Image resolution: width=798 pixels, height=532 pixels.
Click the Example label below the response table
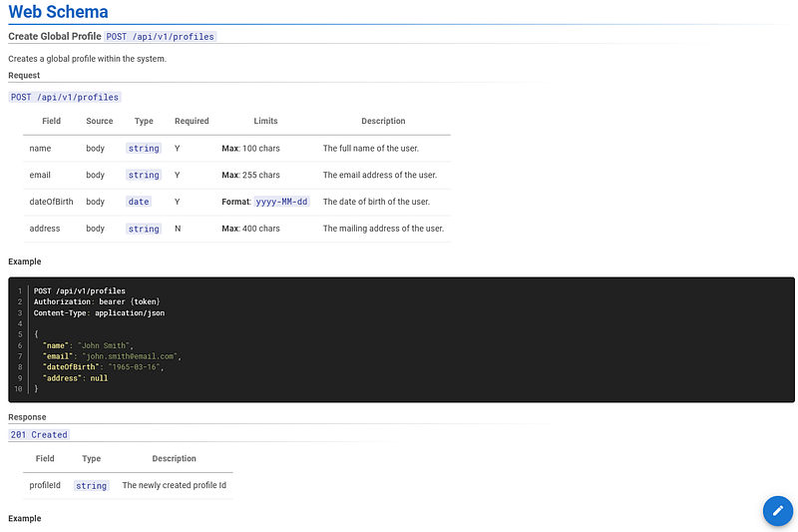click(24, 519)
